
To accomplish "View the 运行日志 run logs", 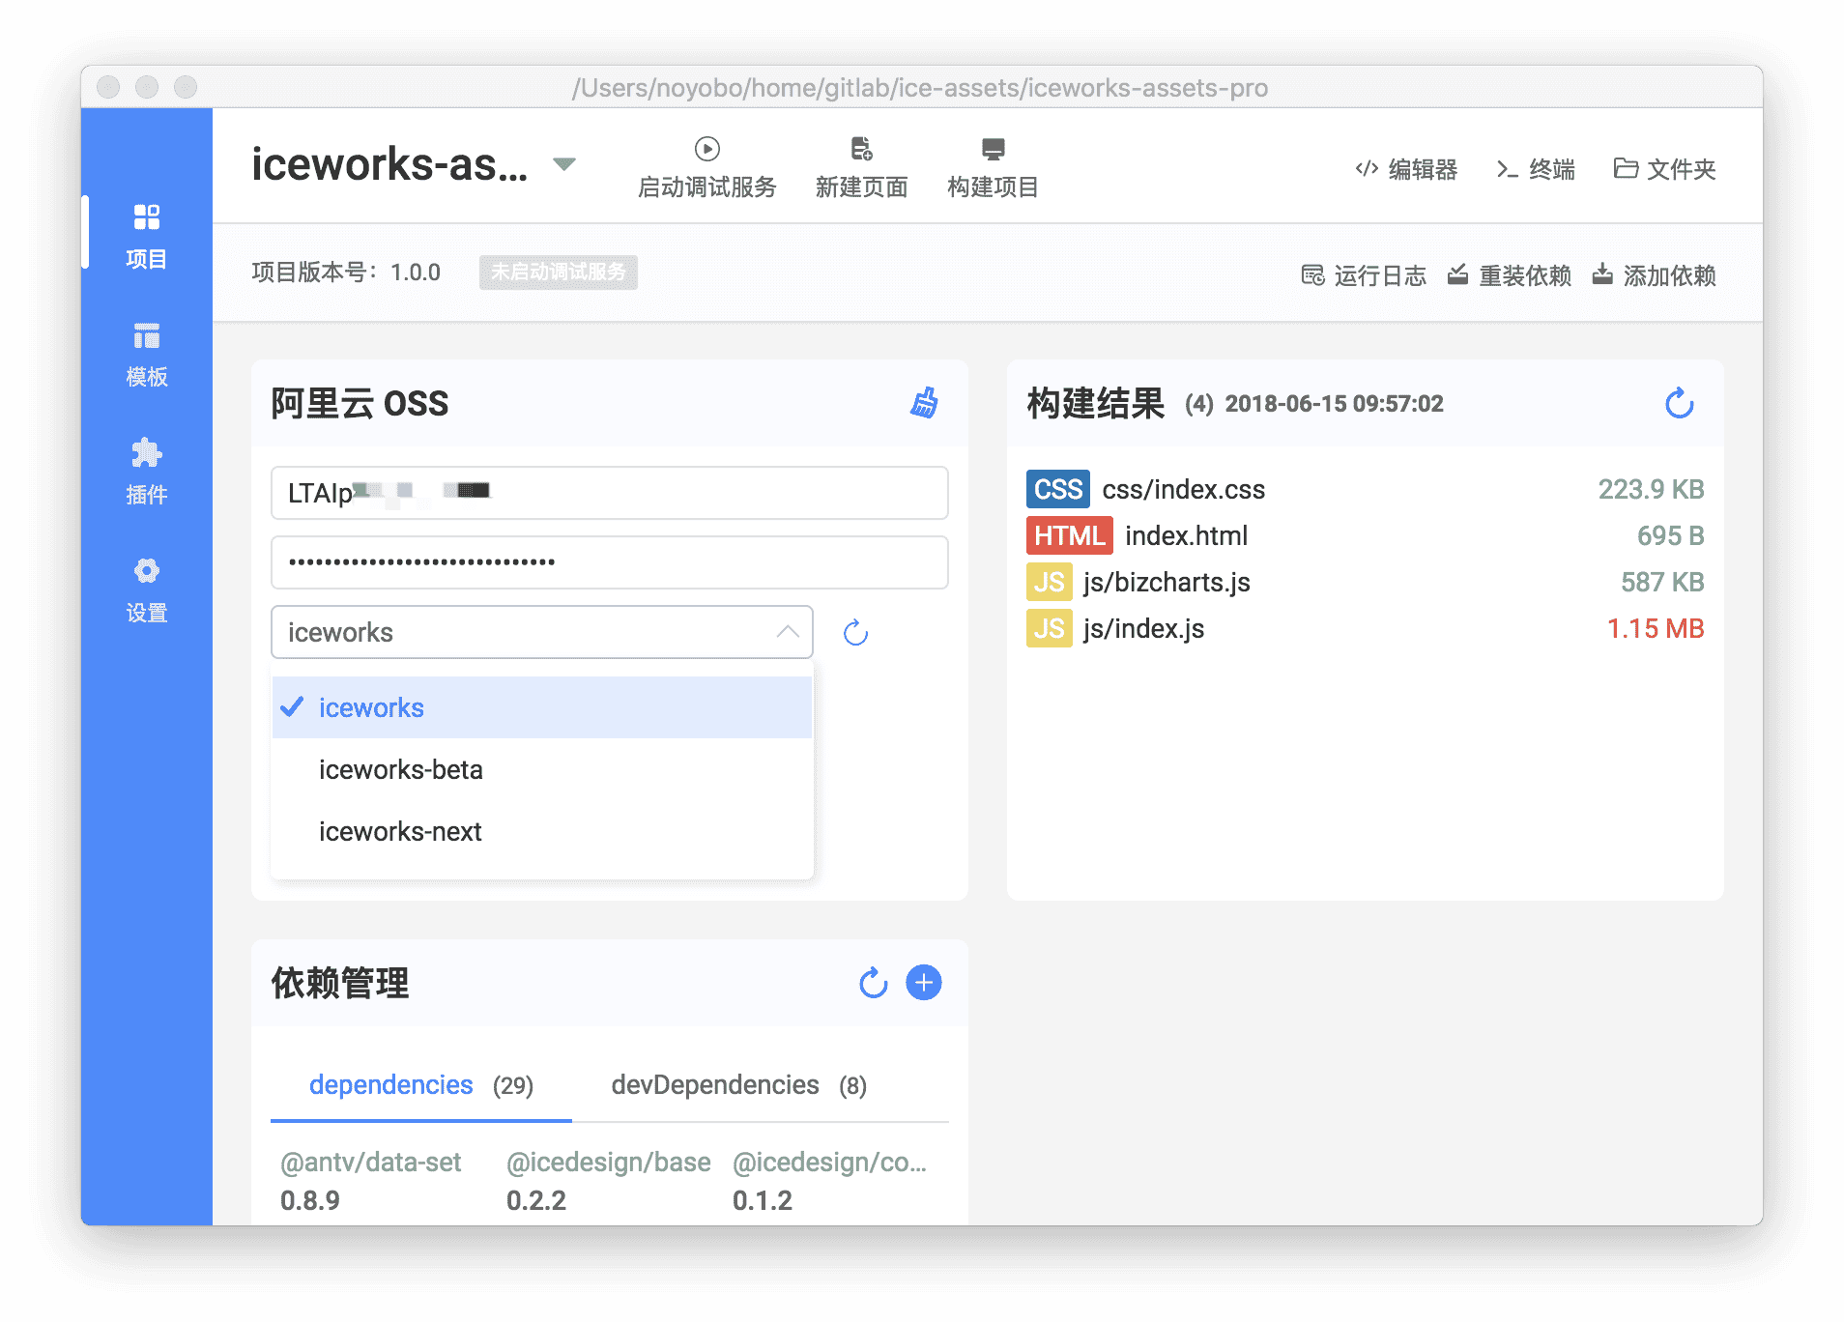I will tap(1364, 275).
